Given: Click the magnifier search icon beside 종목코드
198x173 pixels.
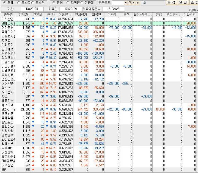Looking at the screenshot, I should pyautogui.click(x=130, y=2).
